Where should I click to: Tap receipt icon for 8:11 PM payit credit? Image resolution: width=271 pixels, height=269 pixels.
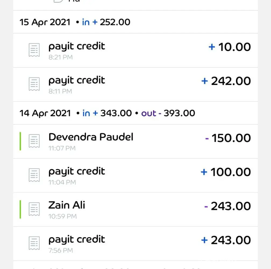coord(34,84)
